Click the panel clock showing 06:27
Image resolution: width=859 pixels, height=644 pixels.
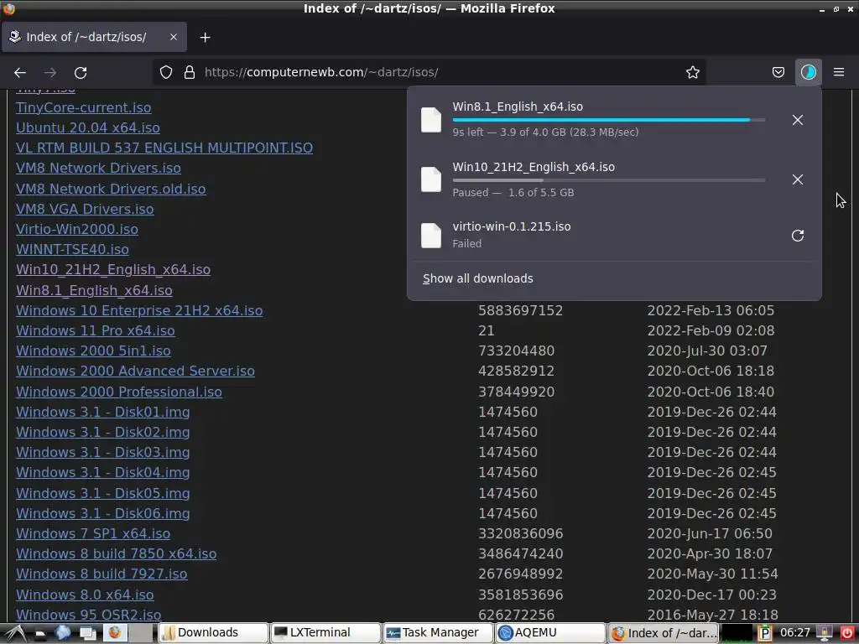795,633
